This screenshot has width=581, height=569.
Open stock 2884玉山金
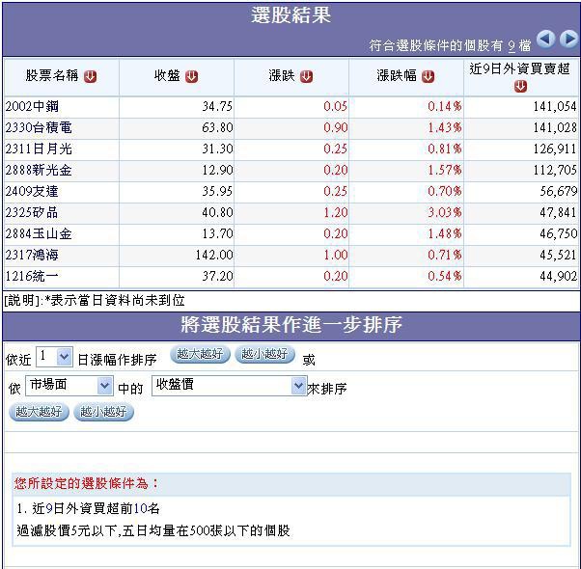click(x=39, y=233)
